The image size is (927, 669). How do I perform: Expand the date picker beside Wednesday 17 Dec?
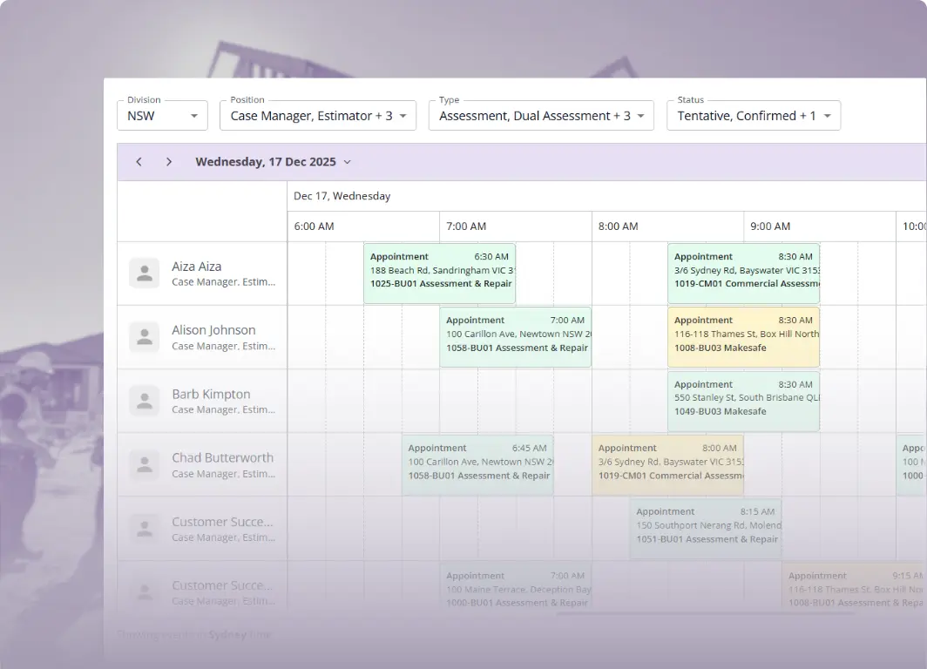(x=347, y=162)
